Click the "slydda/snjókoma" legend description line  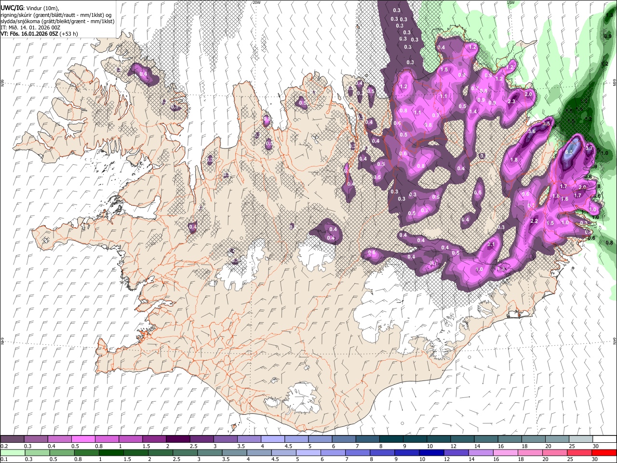tap(57, 21)
